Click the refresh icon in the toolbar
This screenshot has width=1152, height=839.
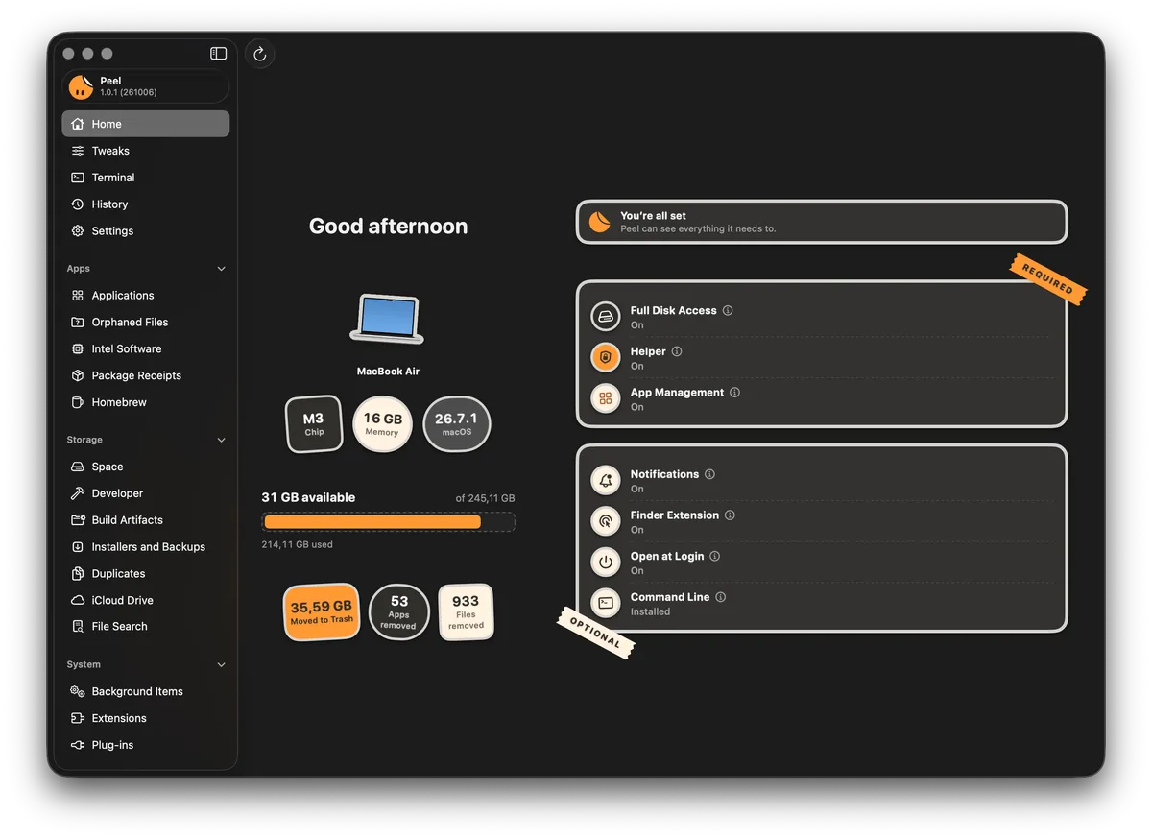259,54
